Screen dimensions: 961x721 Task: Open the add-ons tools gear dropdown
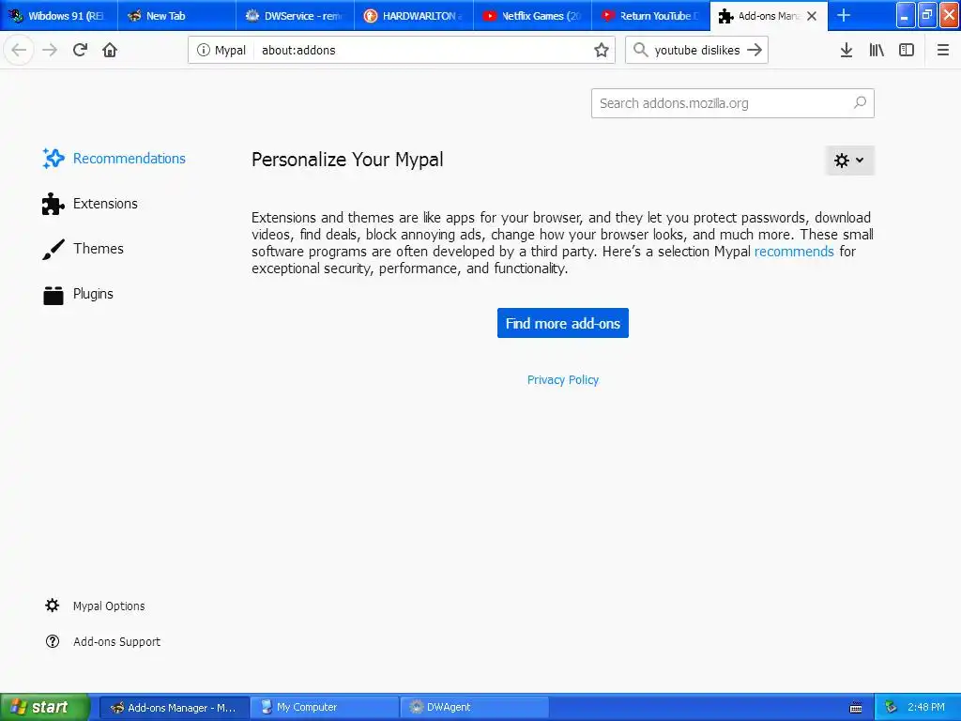point(849,161)
